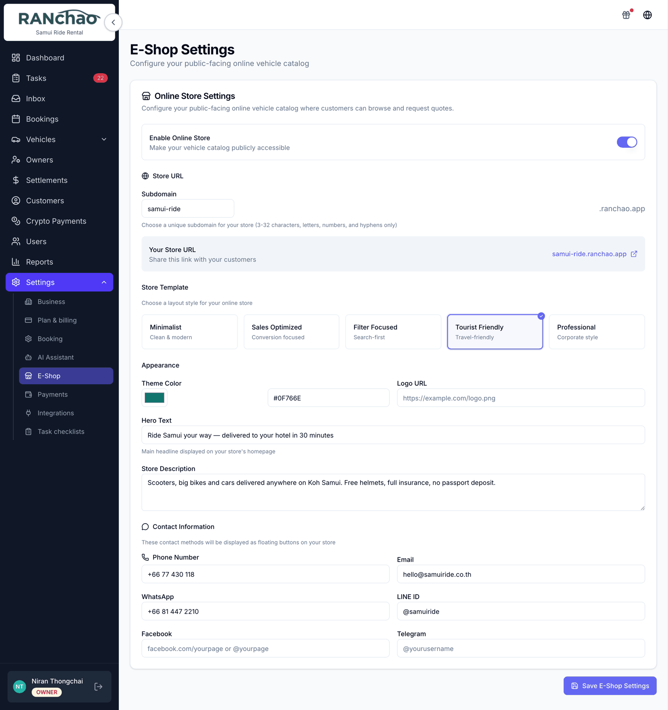Click the Subdomain input field
This screenshot has height=710, width=668.
tap(188, 209)
